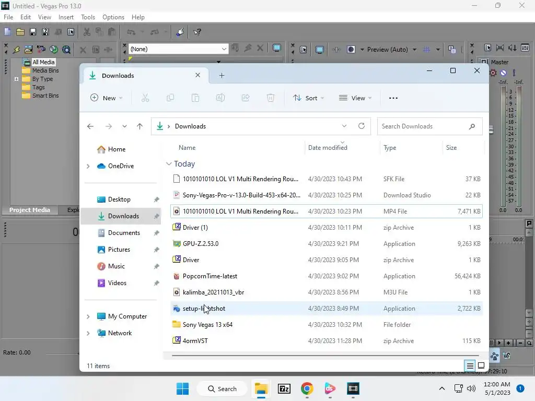Click the New button in Explorer

[106, 98]
